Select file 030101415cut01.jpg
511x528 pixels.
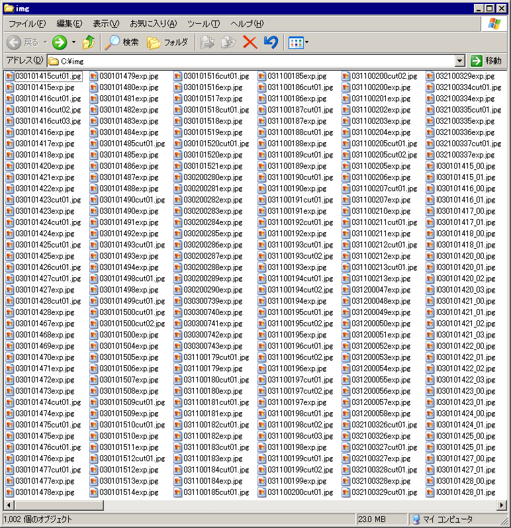click(x=48, y=76)
